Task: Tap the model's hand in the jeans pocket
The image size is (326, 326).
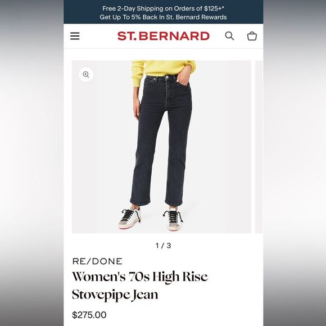Action: point(183,77)
